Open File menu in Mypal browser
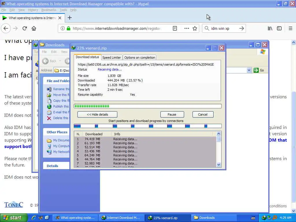 click(4, 10)
